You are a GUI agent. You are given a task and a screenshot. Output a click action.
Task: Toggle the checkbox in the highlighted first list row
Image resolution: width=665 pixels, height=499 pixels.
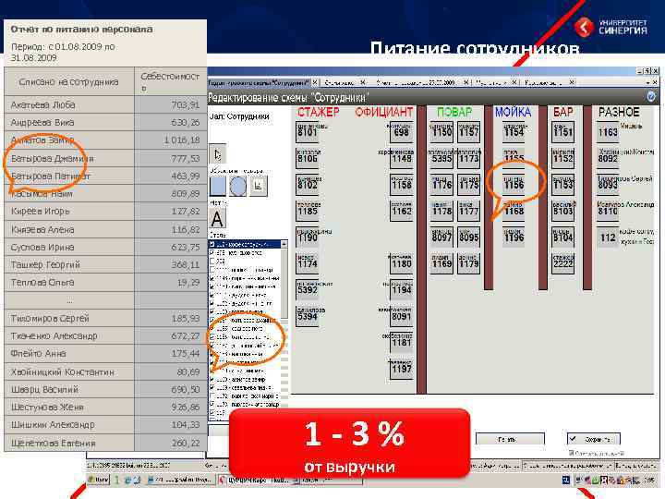click(212, 244)
